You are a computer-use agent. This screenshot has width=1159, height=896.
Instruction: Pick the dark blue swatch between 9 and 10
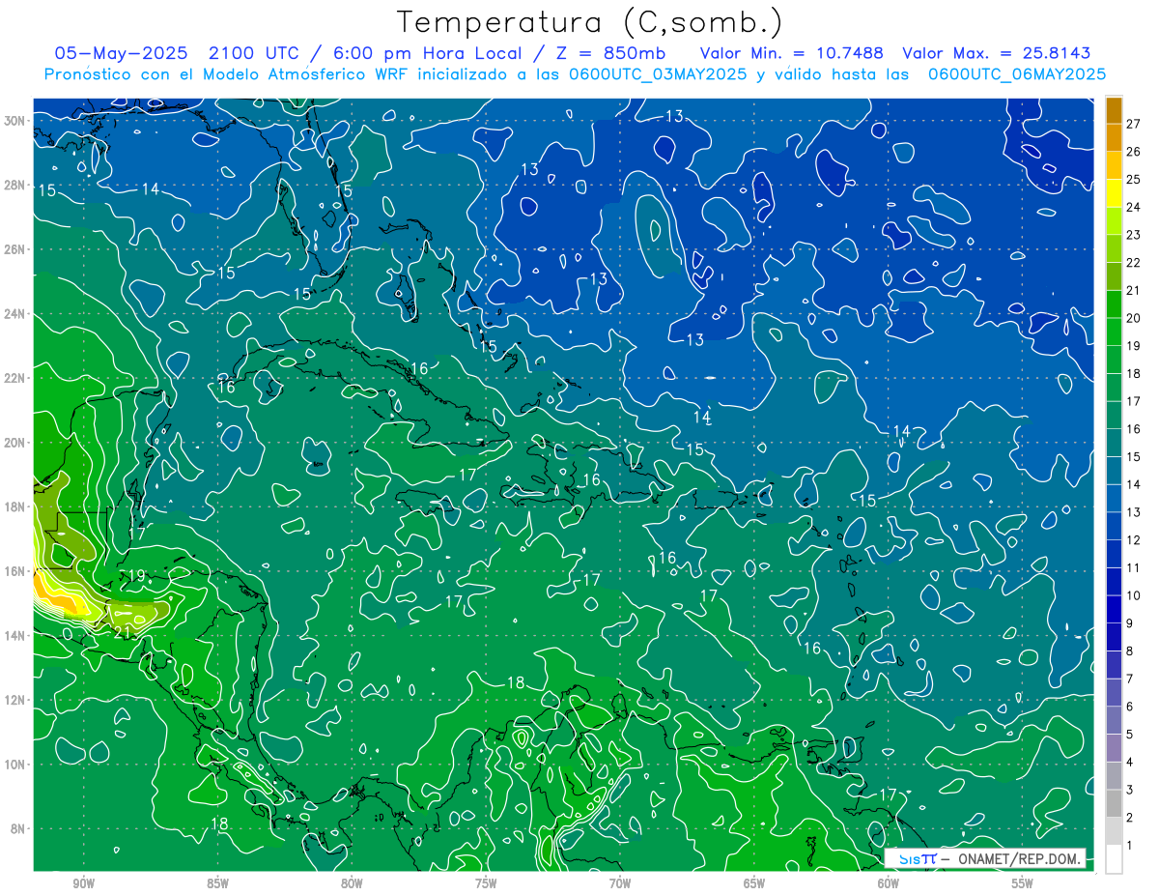(1114, 609)
